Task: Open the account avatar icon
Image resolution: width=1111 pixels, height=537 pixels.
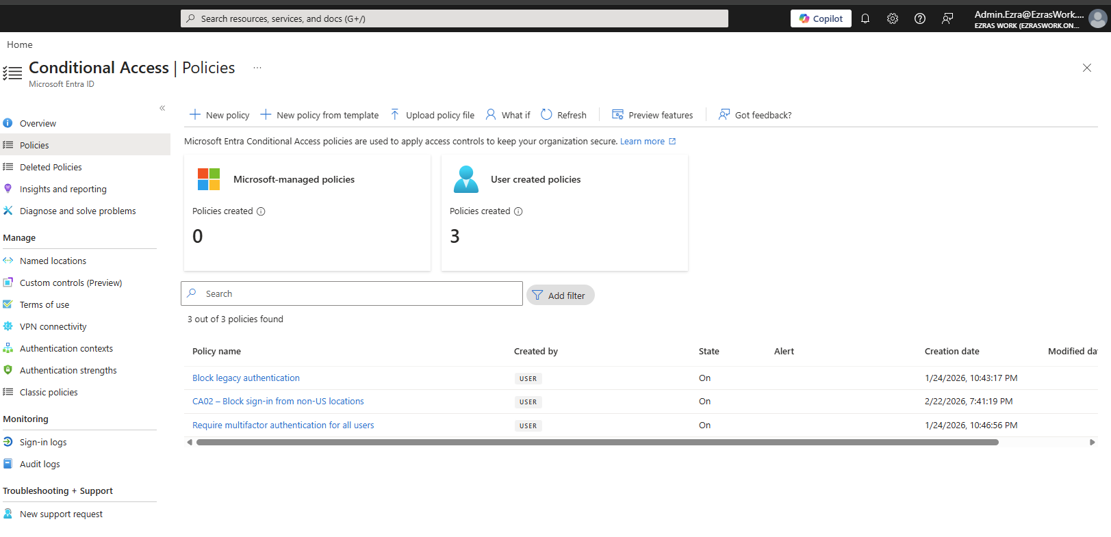Action: (x=1097, y=19)
